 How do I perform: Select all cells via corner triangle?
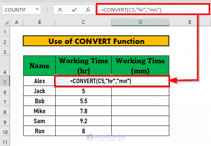coord(6,22)
